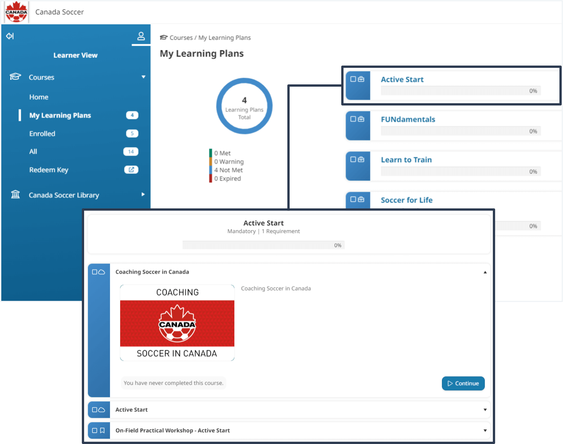Open the user profile icon in sidebar
The image size is (563, 444).
(x=141, y=36)
